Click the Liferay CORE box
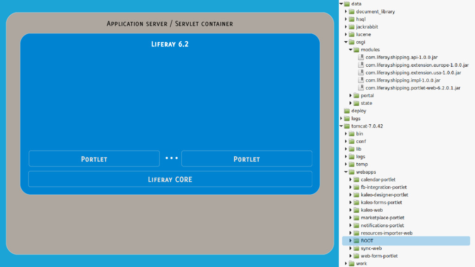 point(170,179)
